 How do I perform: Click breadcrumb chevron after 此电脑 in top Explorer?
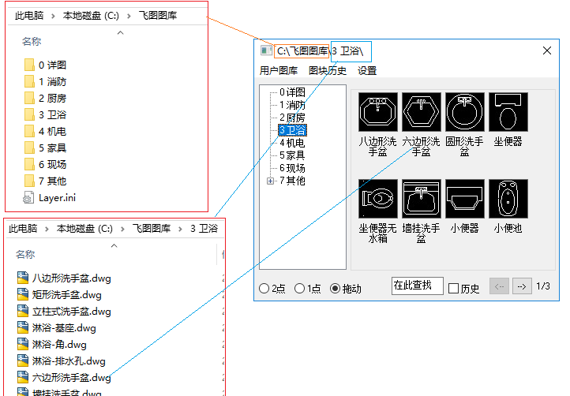tap(53, 16)
